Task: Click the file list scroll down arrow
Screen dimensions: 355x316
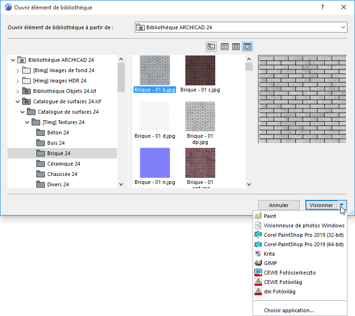Action: (249, 184)
